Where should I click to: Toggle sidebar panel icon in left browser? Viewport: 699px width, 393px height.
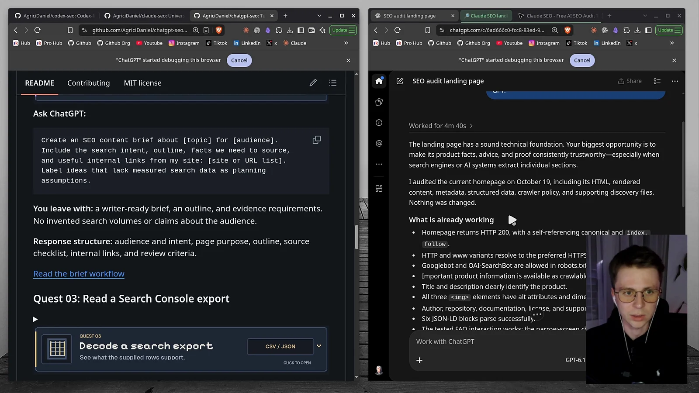[x=301, y=30]
